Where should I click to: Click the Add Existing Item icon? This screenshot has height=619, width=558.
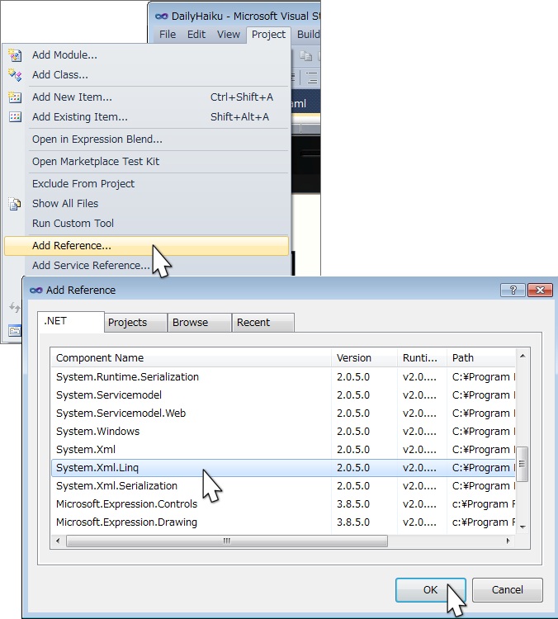[15, 117]
